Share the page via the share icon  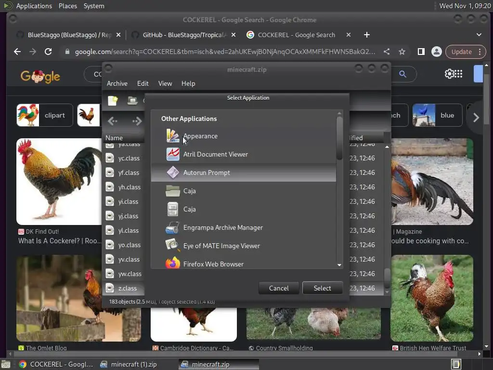[x=387, y=52]
